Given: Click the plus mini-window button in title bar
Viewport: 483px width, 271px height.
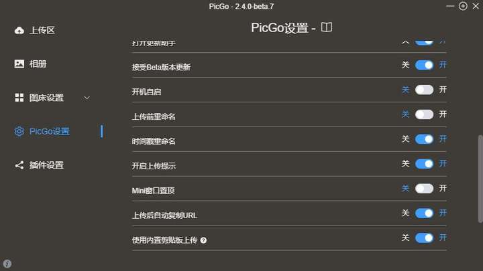Looking at the screenshot, I should [463, 6].
